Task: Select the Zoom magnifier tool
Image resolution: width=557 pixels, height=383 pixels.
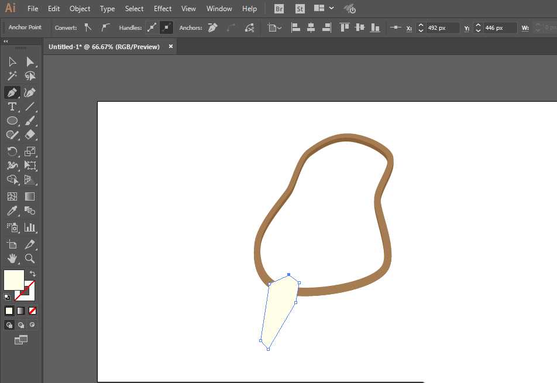Action: tap(30, 258)
